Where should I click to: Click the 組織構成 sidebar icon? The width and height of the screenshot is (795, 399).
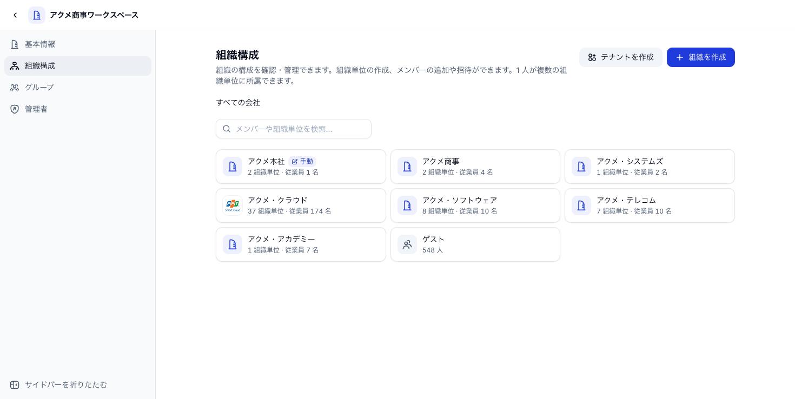point(15,66)
